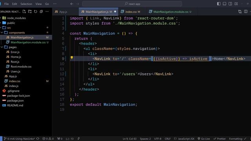Open package.json in the file tree
The width and height of the screenshot is (251, 141).
(15, 101)
